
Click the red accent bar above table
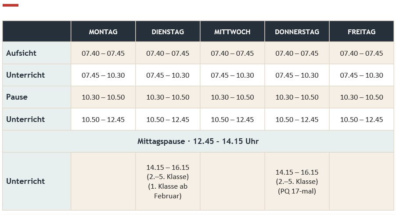11,5
